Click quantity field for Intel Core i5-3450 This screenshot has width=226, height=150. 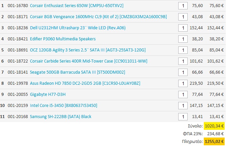(x=183, y=106)
